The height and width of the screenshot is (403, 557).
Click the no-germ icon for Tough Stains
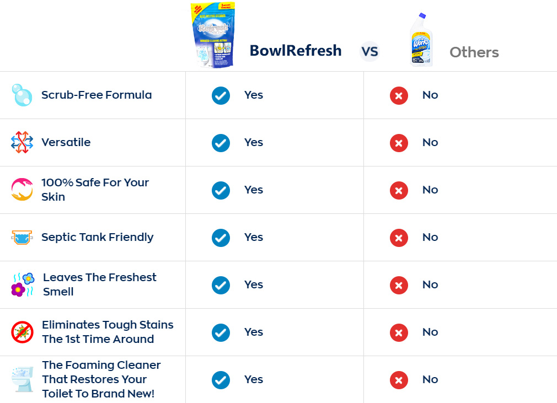pyautogui.click(x=22, y=332)
